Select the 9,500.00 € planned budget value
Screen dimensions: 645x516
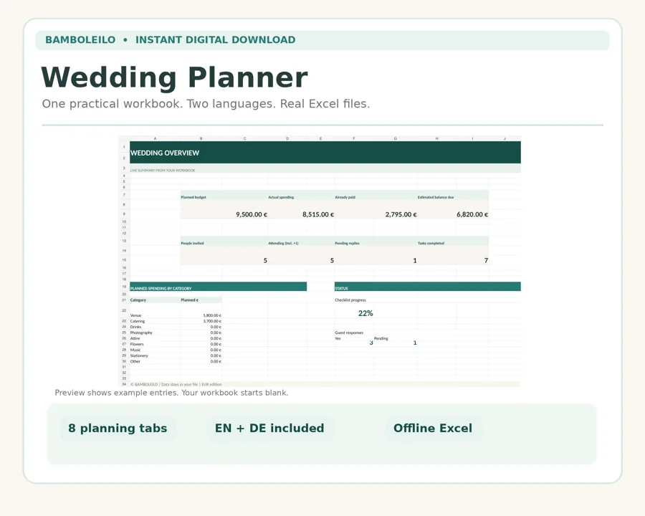tap(252, 214)
